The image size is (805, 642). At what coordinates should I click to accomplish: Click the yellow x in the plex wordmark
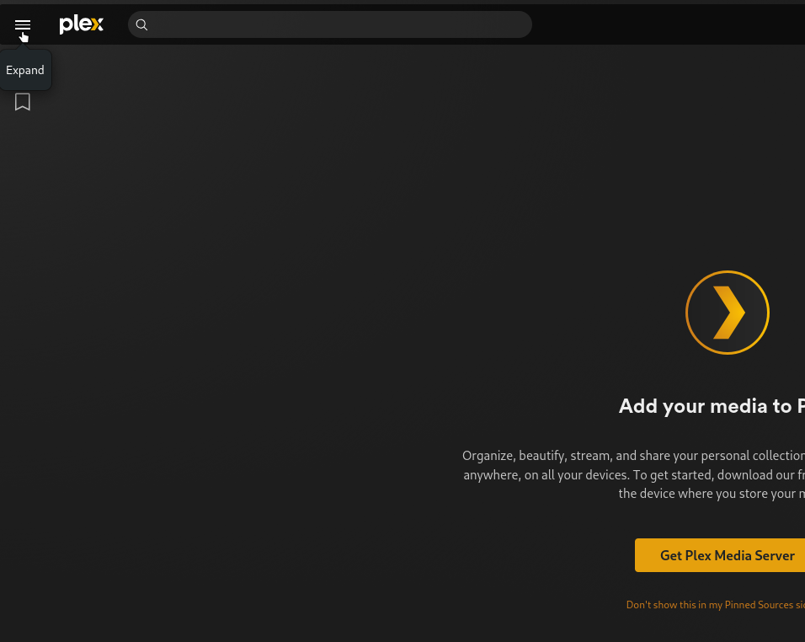click(97, 25)
